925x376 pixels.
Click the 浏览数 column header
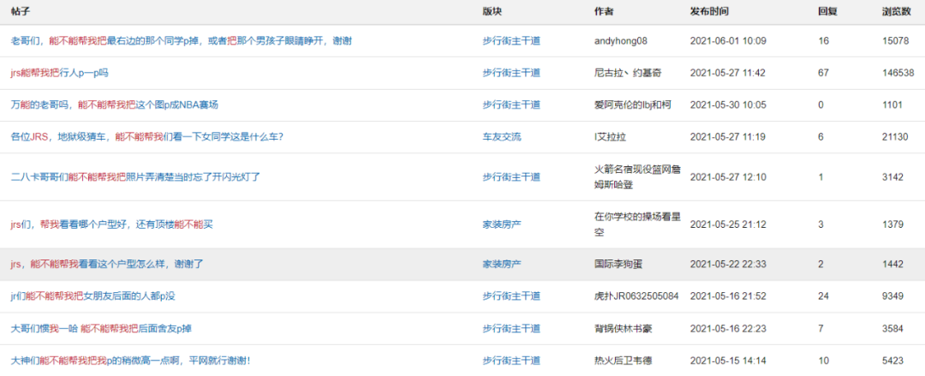[x=896, y=12]
